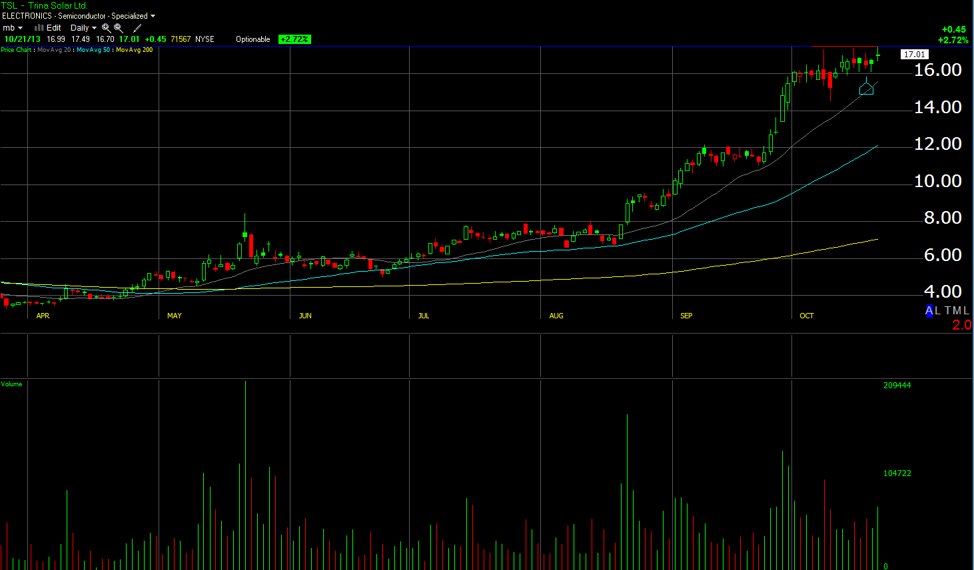This screenshot has height=570, width=974.
Task: Click the Price Chart pane label
Action: click(x=16, y=50)
